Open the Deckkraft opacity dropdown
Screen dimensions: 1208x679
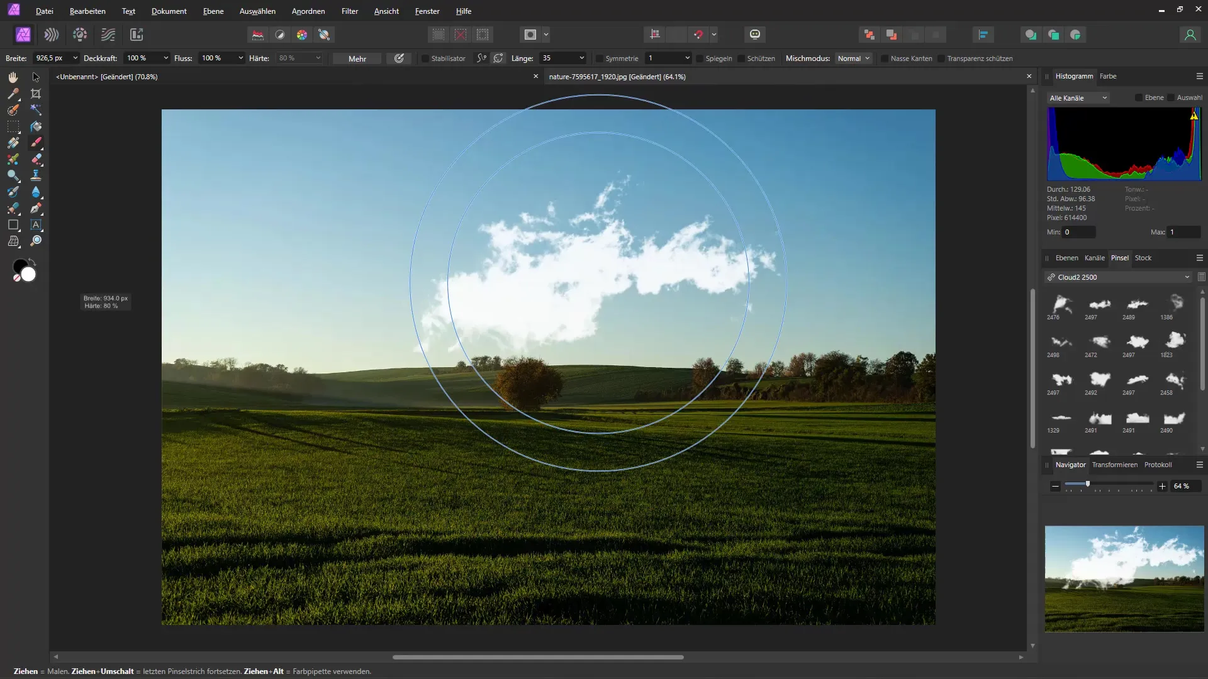(x=165, y=58)
